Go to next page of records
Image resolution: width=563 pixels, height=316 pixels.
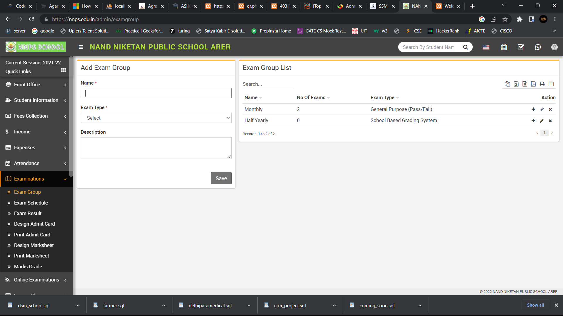552,133
